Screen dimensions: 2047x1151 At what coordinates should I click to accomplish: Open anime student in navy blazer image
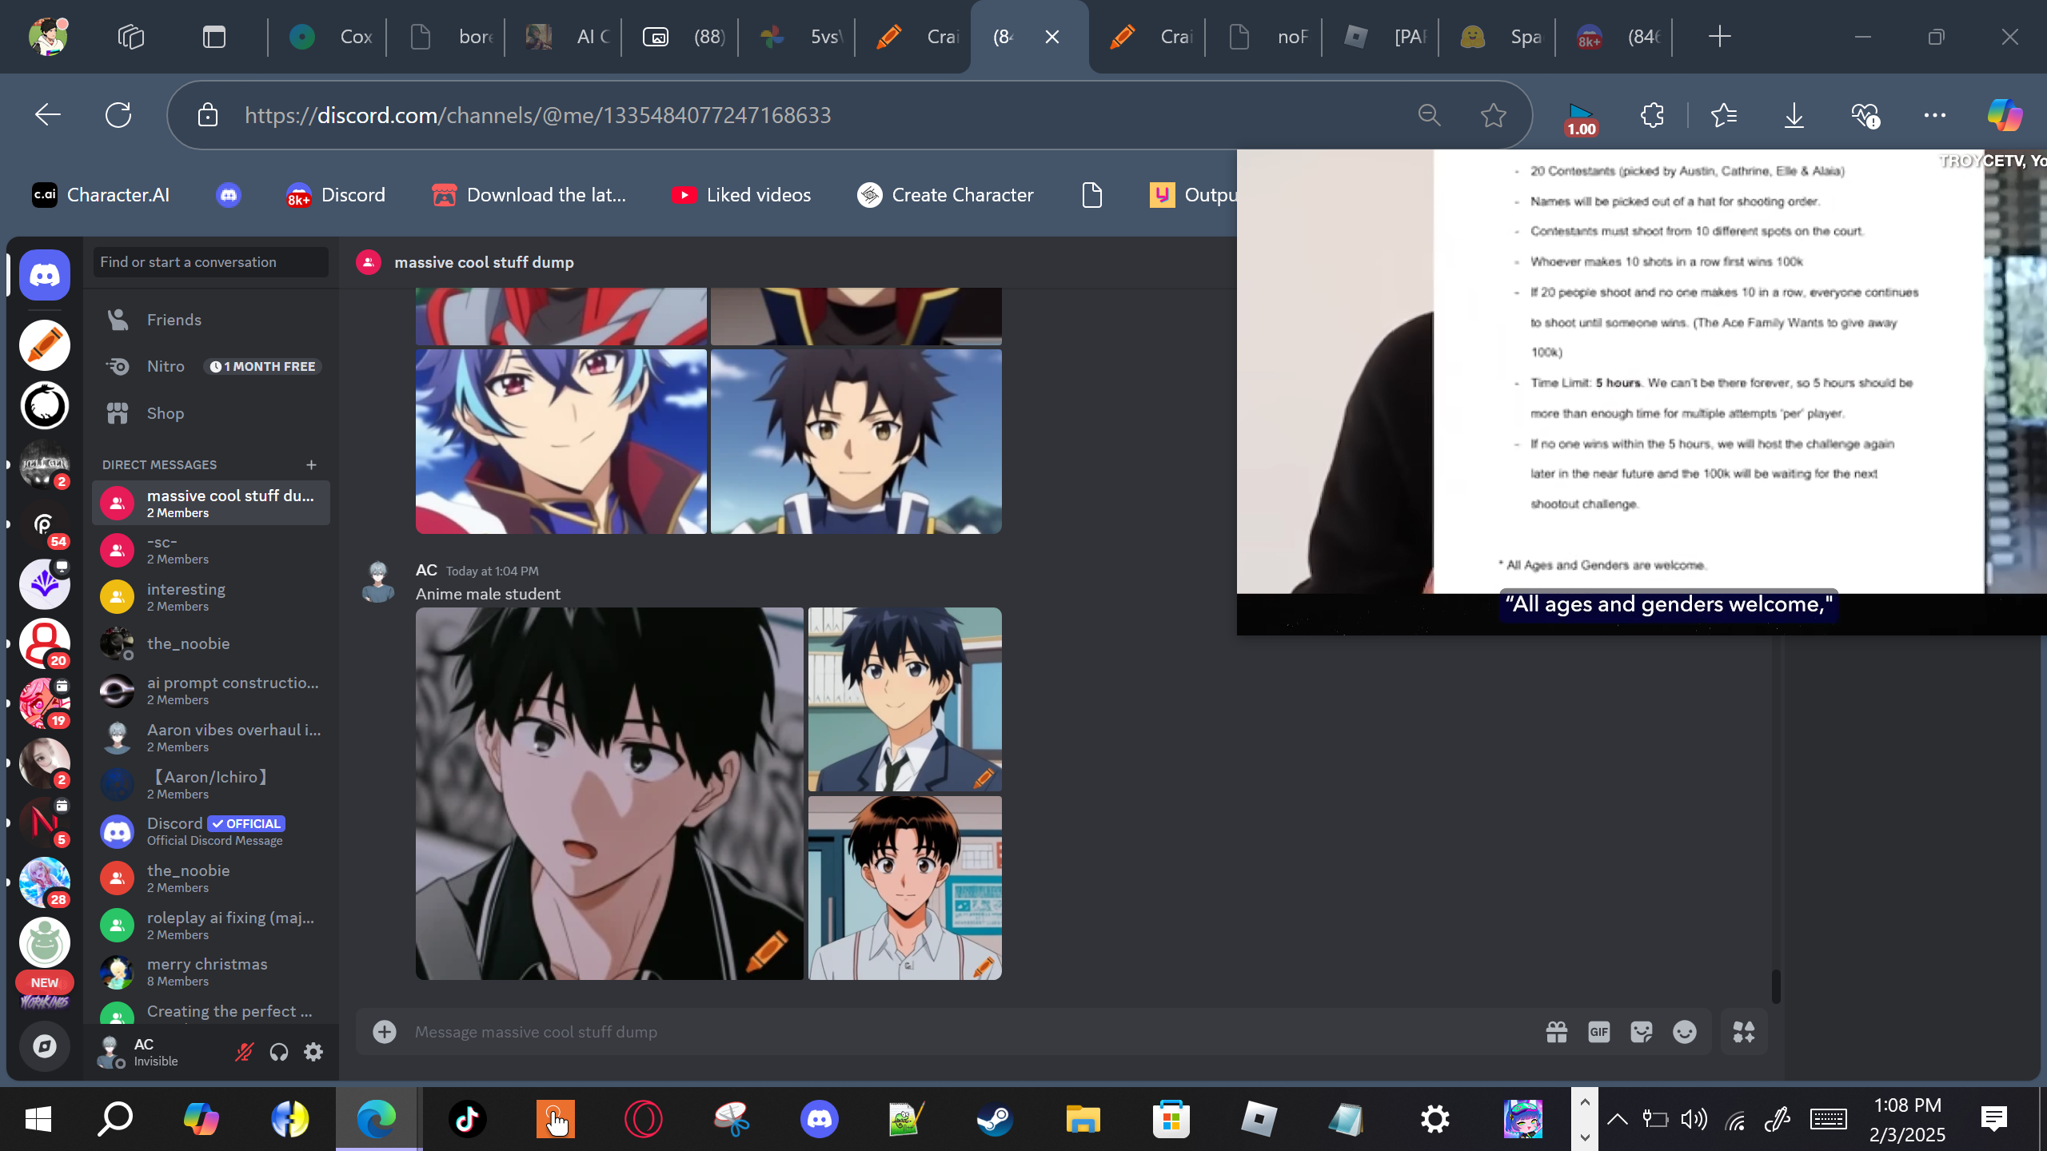point(905,699)
